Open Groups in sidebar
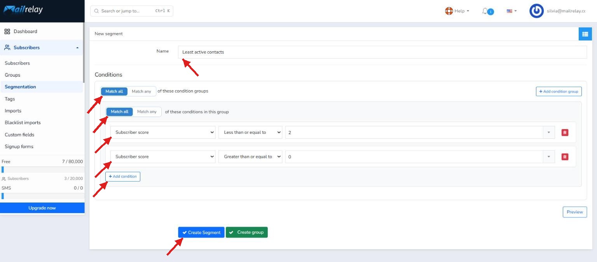The width and height of the screenshot is (597, 262). [x=12, y=75]
